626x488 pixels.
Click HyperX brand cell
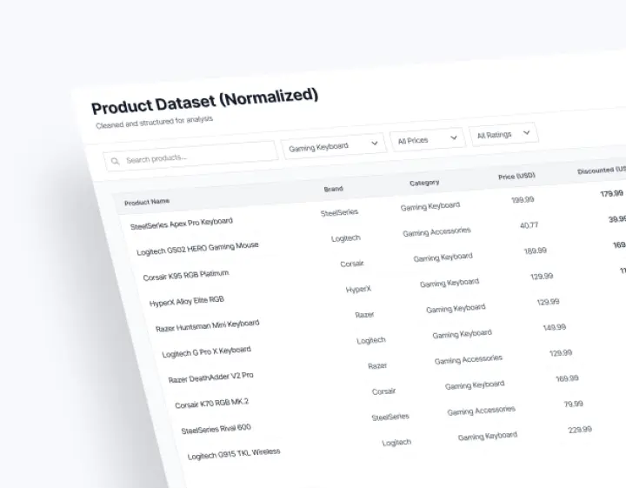[358, 289]
